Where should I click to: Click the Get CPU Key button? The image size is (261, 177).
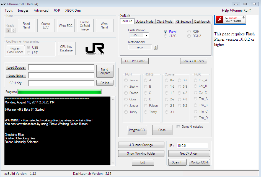point(189,153)
